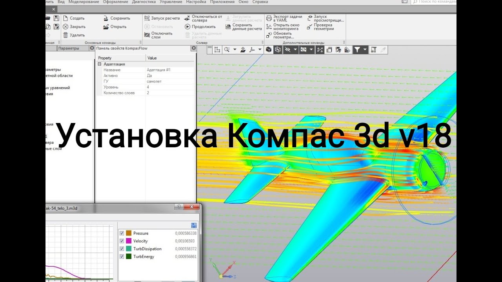Expand the Основные команды group launcher
The image size is (502, 282).
(x=140, y=42)
